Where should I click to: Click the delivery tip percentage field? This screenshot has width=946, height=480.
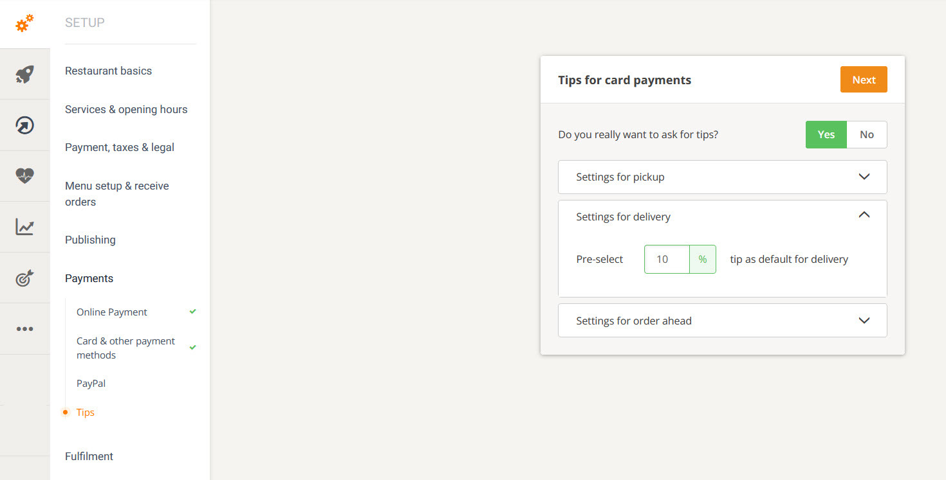point(666,260)
